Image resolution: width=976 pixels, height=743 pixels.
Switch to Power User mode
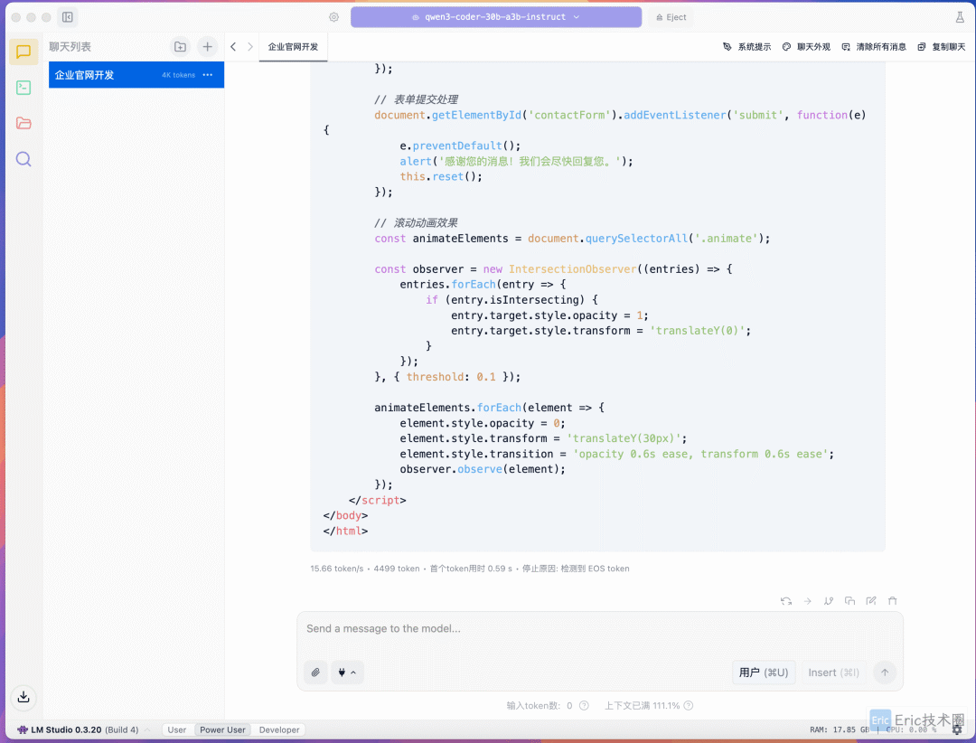222,730
